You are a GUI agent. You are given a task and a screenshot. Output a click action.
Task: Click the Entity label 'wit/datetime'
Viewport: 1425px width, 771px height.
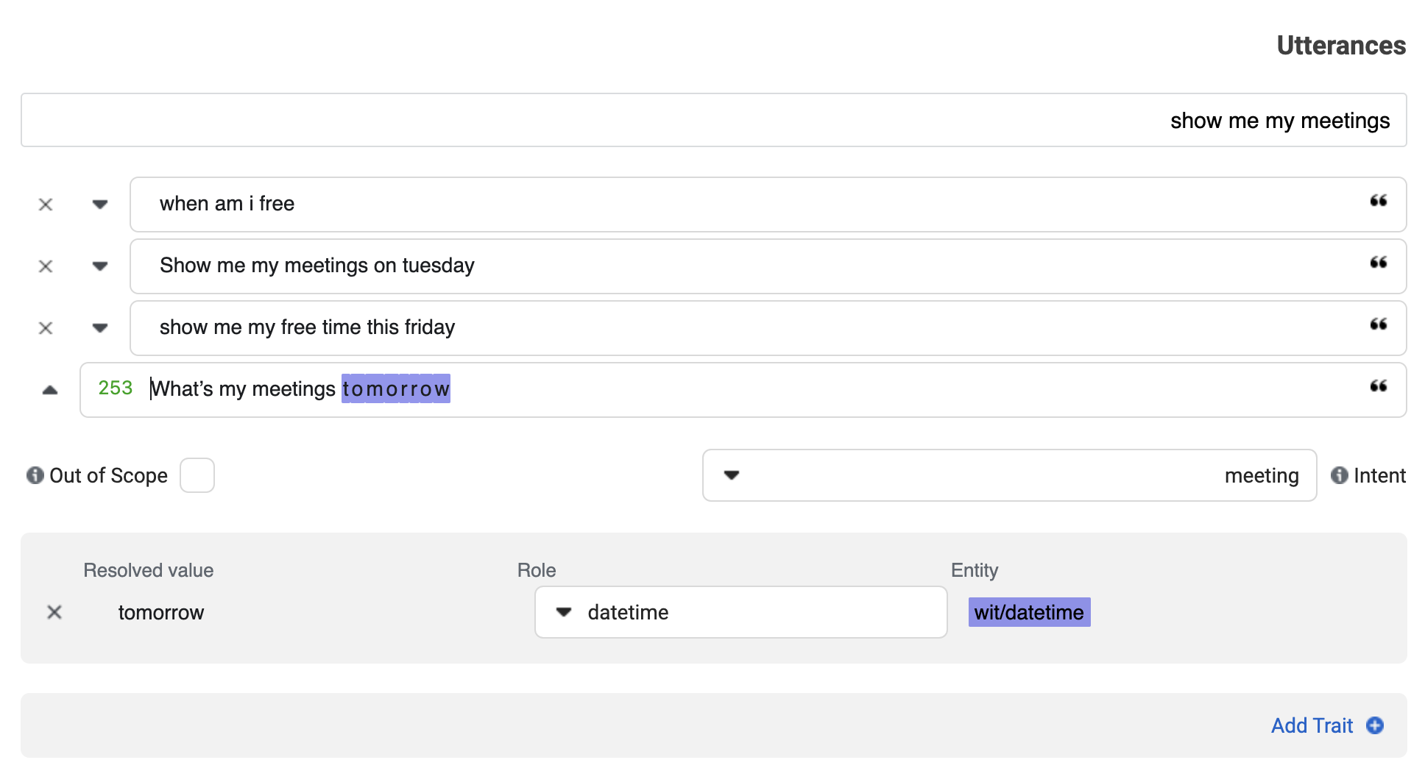click(x=1028, y=611)
